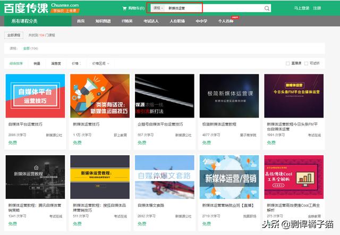The height and width of the screenshot is (235, 340).
Task: Click 投圆职场 provider name
Action: click(250, 216)
